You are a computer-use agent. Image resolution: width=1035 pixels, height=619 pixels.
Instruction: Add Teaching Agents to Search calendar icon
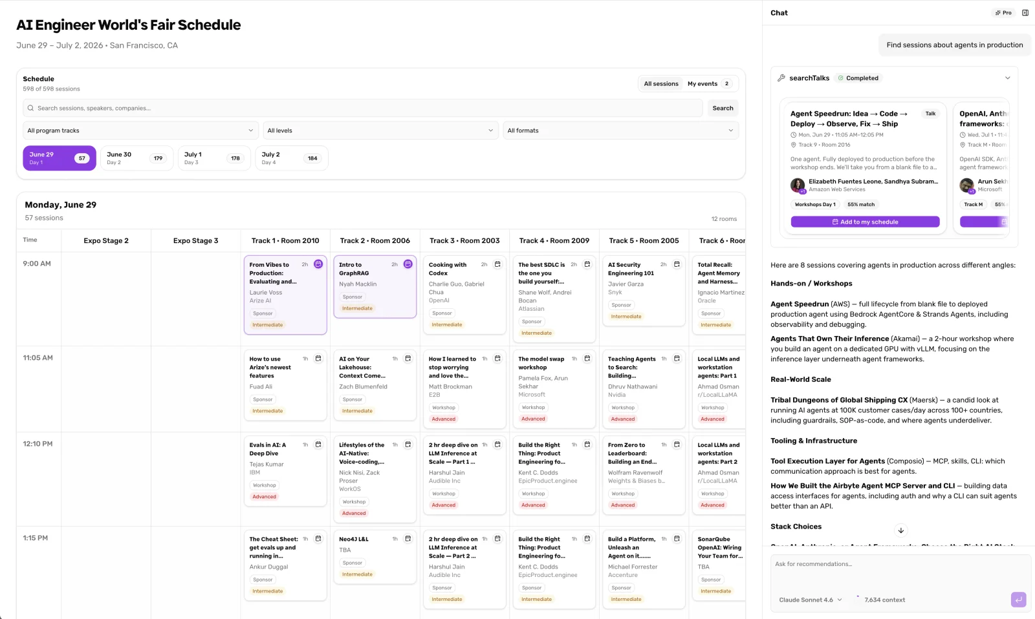[677, 359]
